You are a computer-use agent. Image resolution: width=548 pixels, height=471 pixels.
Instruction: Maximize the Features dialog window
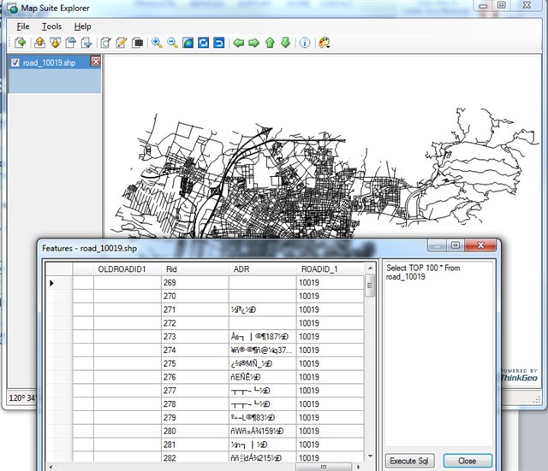click(456, 245)
